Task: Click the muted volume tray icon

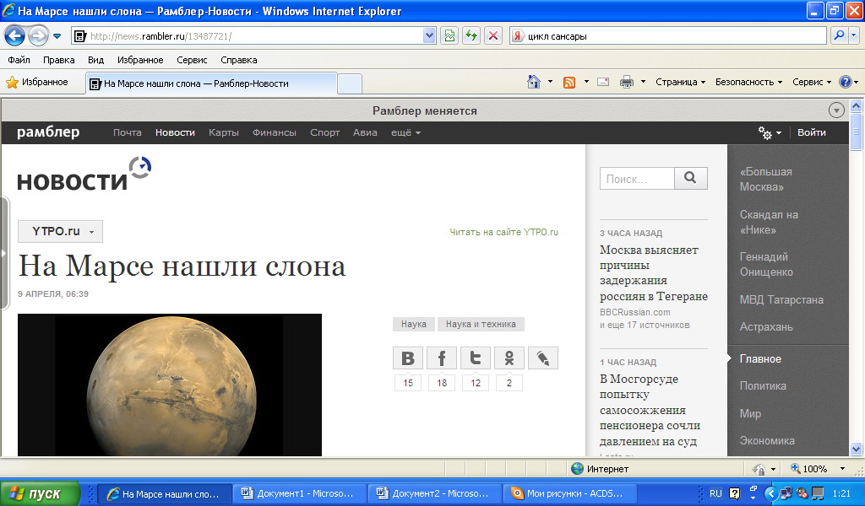Action: 802,493
